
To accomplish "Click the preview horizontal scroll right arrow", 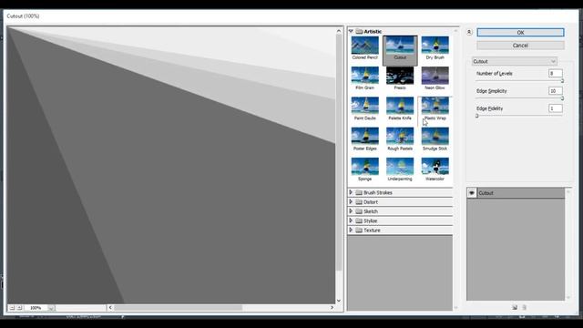I will click(x=332, y=308).
